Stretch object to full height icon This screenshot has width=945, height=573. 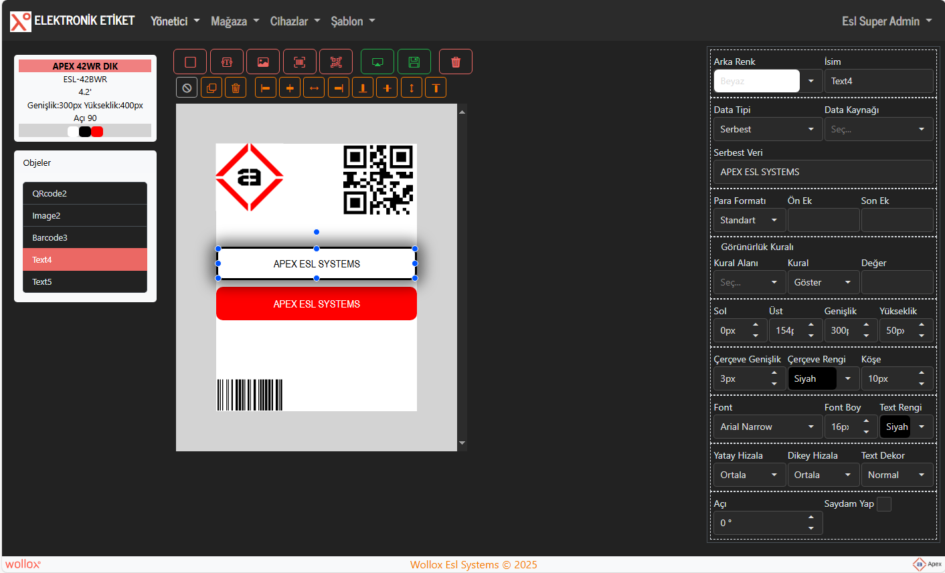tap(412, 88)
